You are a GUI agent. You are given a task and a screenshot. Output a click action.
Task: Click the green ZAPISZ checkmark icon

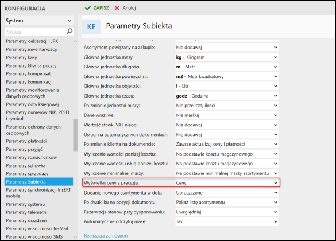[x=88, y=8]
